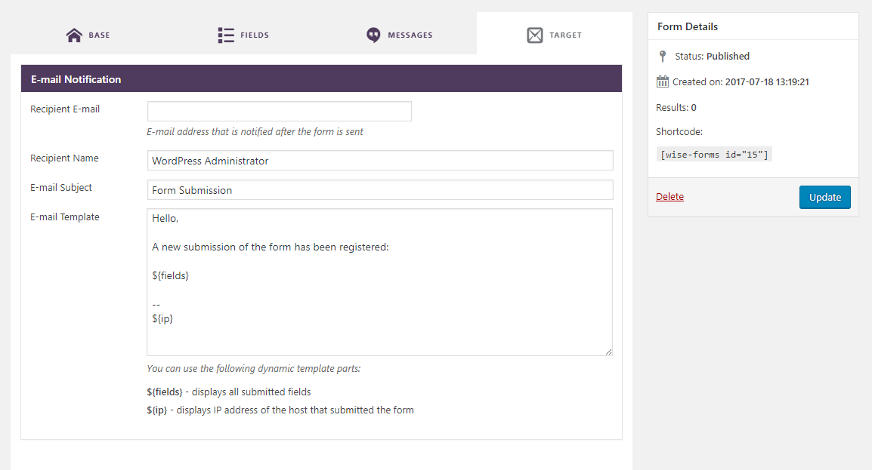Image resolution: width=872 pixels, height=470 pixels.
Task: Click the envelope icon for Target
Action: coord(535,35)
